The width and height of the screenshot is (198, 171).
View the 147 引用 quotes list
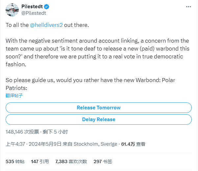(x=40, y=161)
